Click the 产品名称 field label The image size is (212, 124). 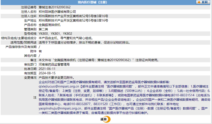tap(30, 25)
